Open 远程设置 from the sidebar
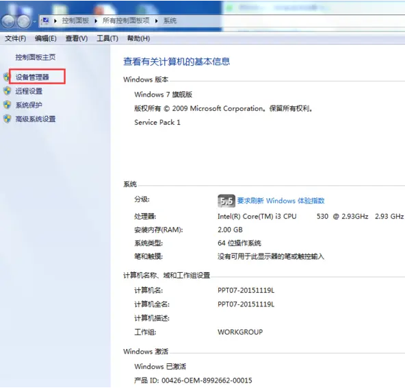Viewport: 405px width, 388px height. point(29,91)
